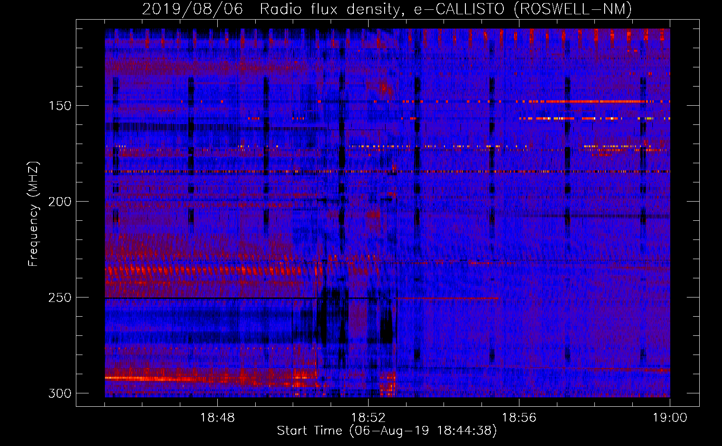Image resolution: width=722 pixels, height=446 pixels.
Task: Click the 'Start Time (06-Aug-19 18:44:38)' axis label
Action: point(387,431)
